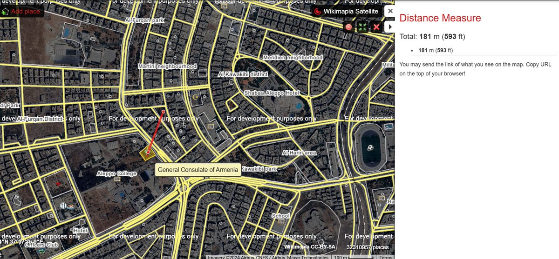The height and width of the screenshot is (259, 559).
Task: Click the red X to cancel distance measuring
Action: (376, 27)
